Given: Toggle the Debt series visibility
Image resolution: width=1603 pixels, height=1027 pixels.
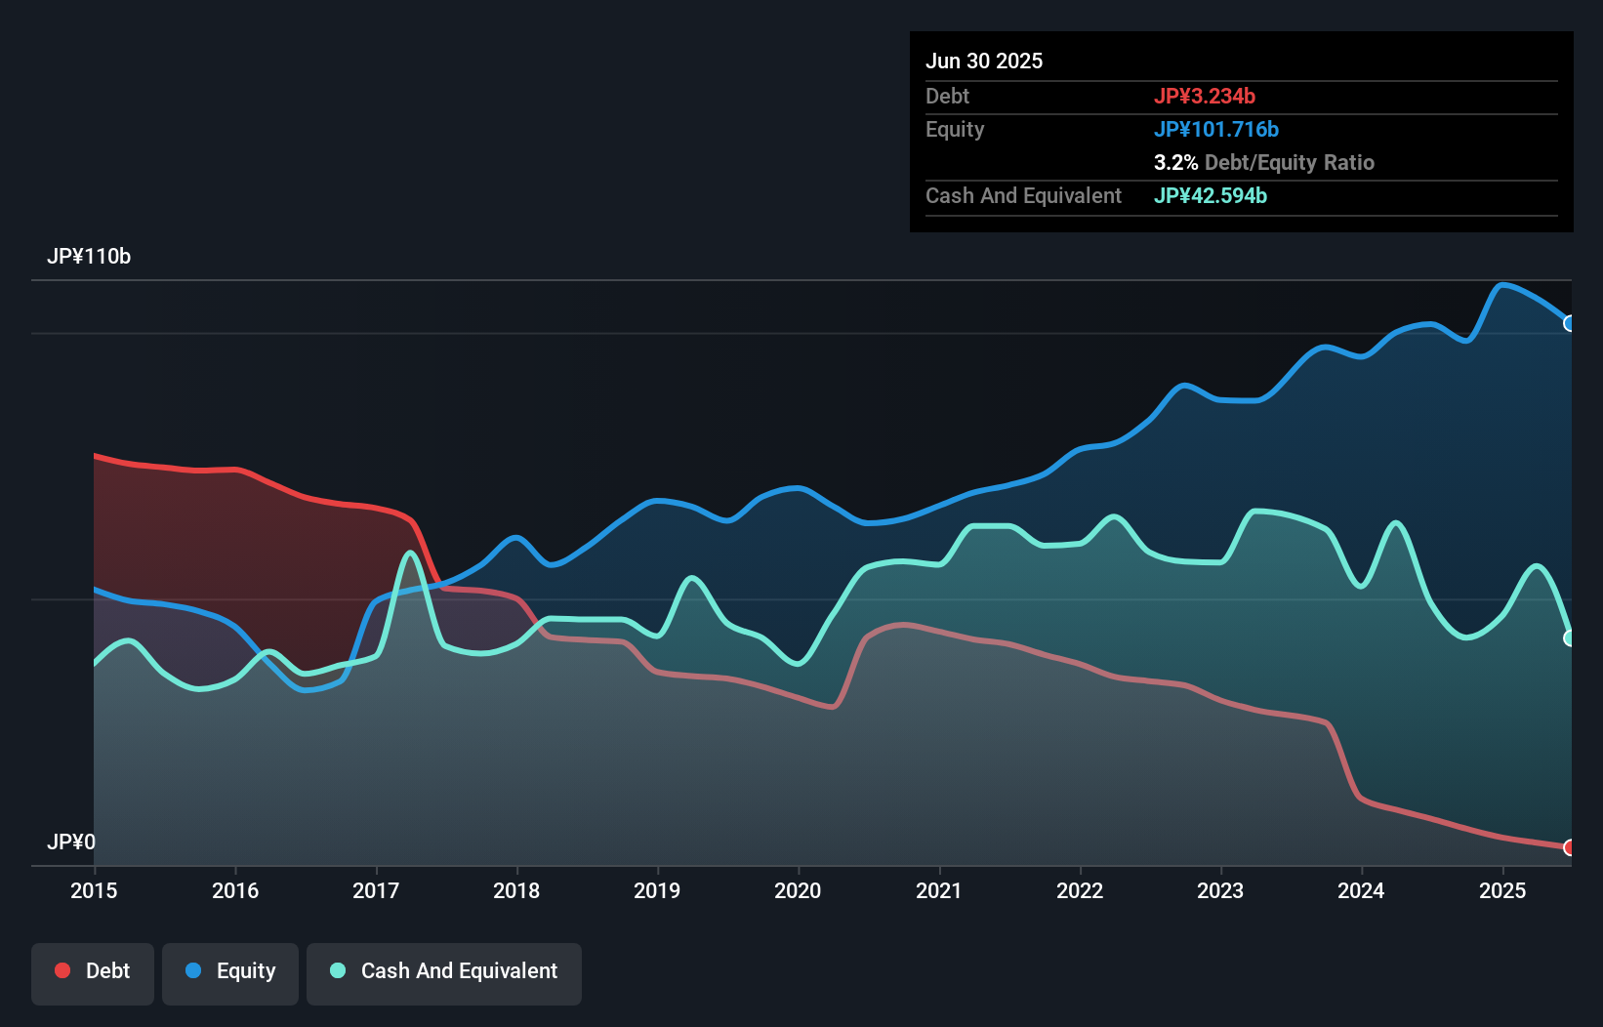Looking at the screenshot, I should click(x=93, y=970).
